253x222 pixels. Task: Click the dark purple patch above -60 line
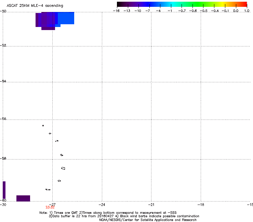(x=23, y=198)
